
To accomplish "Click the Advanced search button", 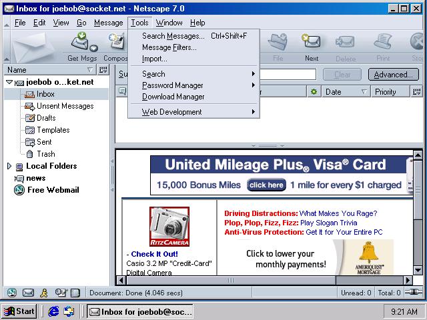I will click(393, 74).
